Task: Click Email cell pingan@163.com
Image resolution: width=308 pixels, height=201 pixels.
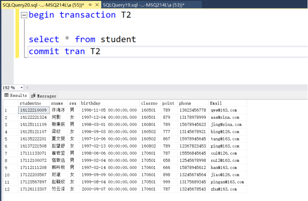Action: point(228,182)
